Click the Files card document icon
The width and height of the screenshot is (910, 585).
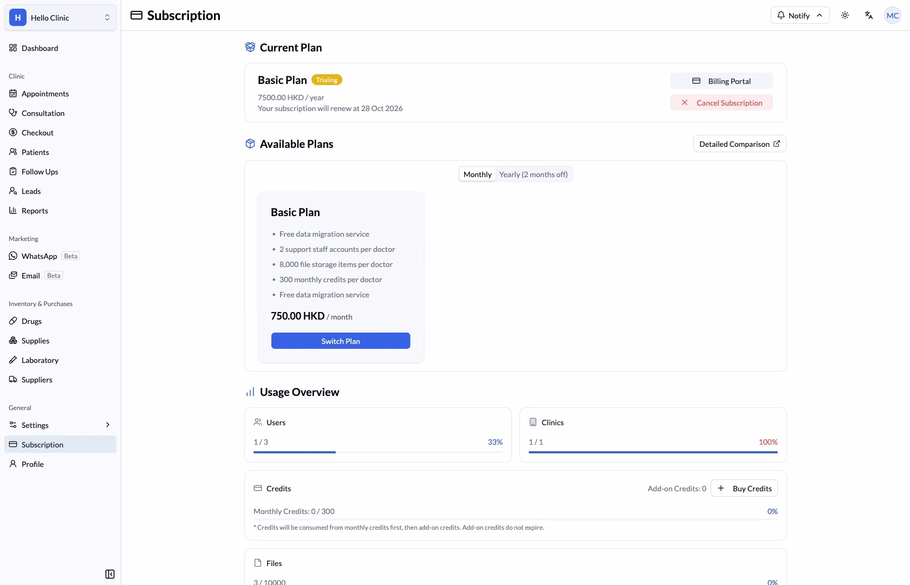point(258,563)
